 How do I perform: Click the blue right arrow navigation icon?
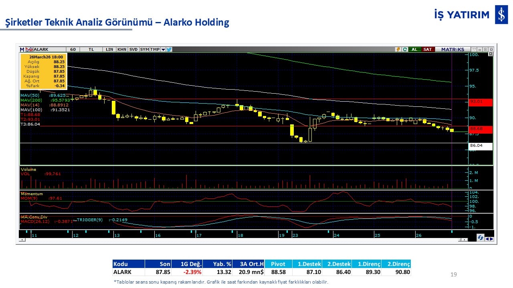coord(491,239)
